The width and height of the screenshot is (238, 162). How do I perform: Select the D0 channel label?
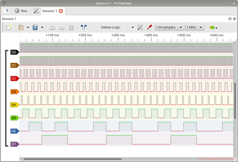pyautogui.click(x=14, y=52)
